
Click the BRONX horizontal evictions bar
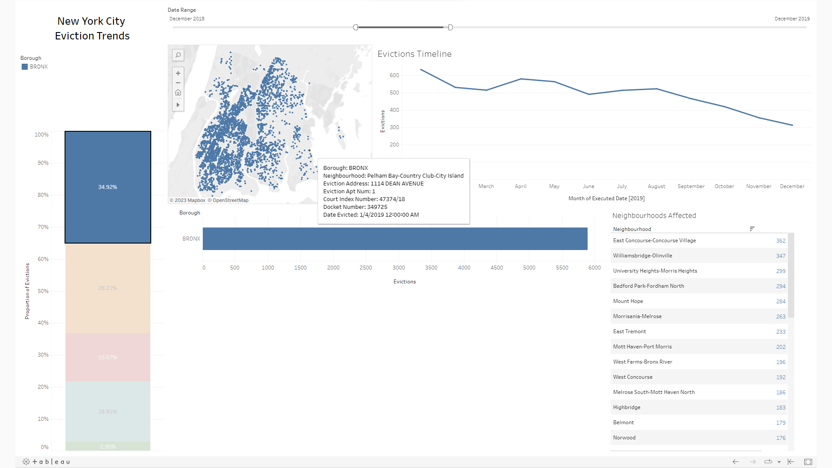click(395, 239)
